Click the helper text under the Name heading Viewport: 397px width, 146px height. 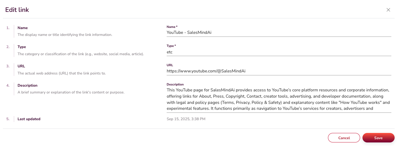[65, 35]
